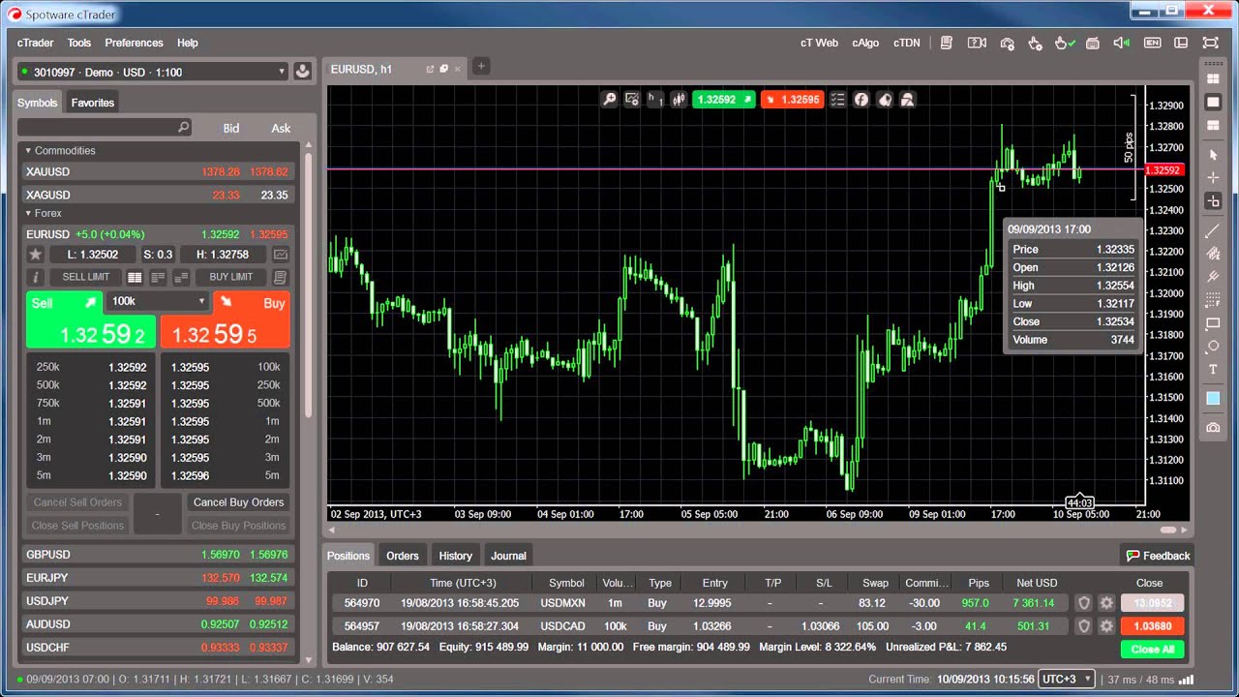Open settings gear for USDMXN position
Viewport: 1239px width, 697px height.
click(1106, 603)
